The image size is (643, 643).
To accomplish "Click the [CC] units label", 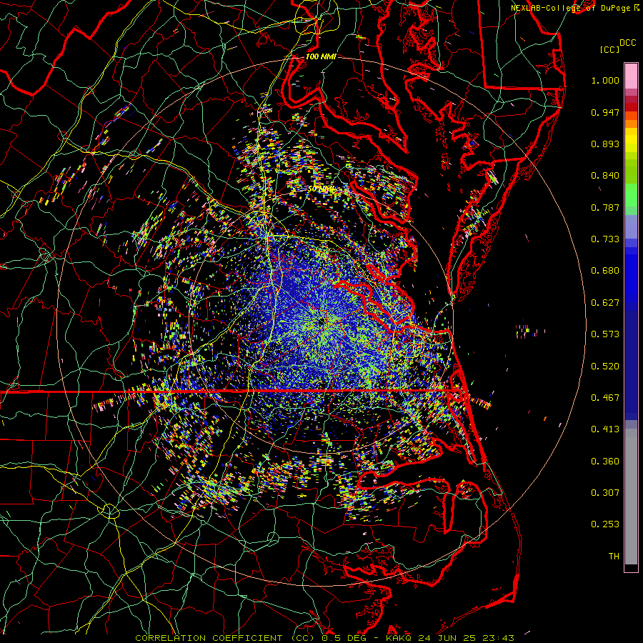I will 610,49.
